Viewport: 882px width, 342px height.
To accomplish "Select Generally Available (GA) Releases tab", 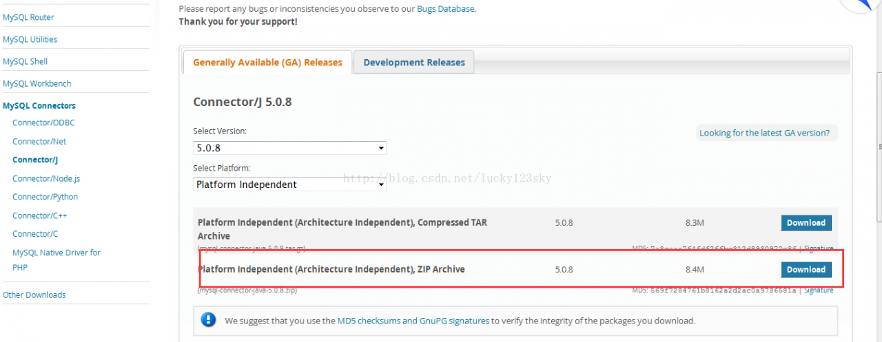I will point(267,63).
